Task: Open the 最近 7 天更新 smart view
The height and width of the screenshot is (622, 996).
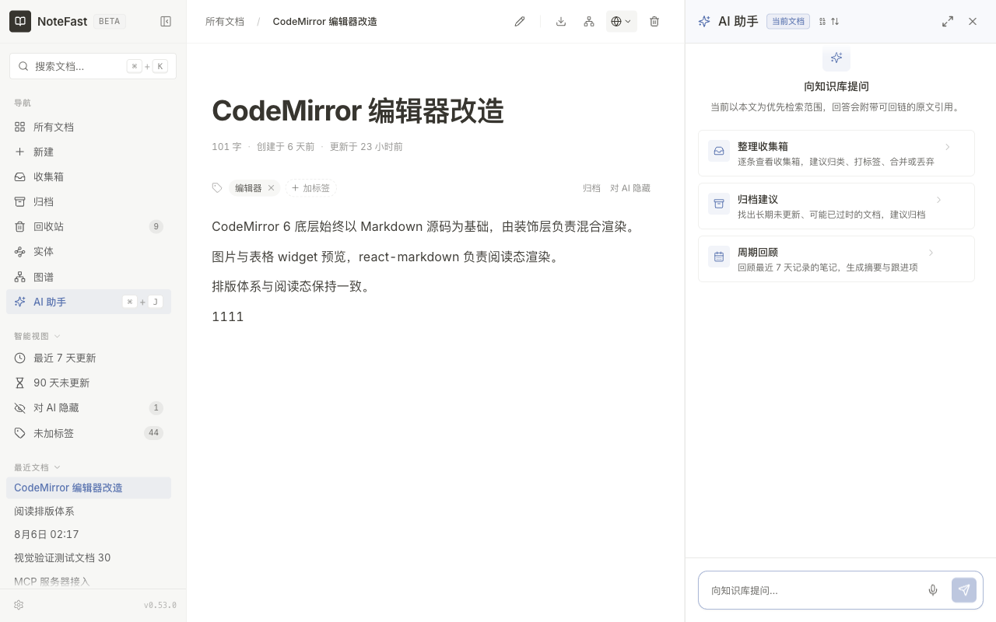Action: click(89, 358)
